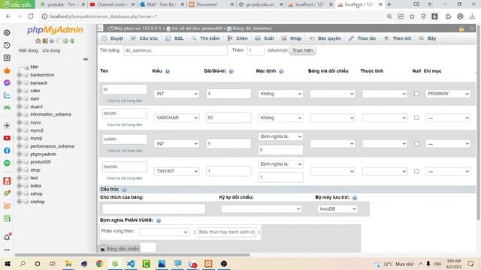Screen dimensions: 481x270
Task: Open the information_schema database
Action: (x=50, y=115)
